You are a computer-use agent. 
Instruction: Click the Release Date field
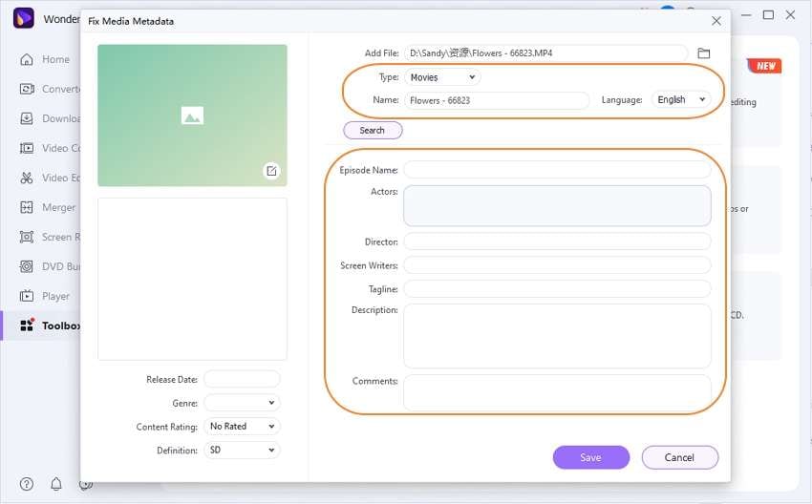[242, 379]
